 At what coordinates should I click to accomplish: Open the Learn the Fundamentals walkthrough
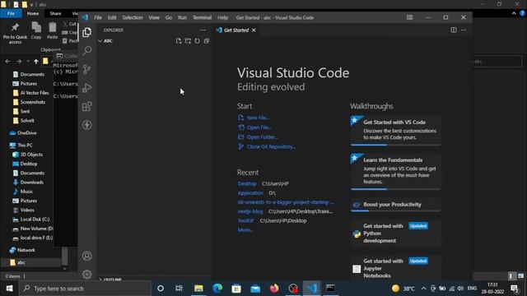click(395, 172)
